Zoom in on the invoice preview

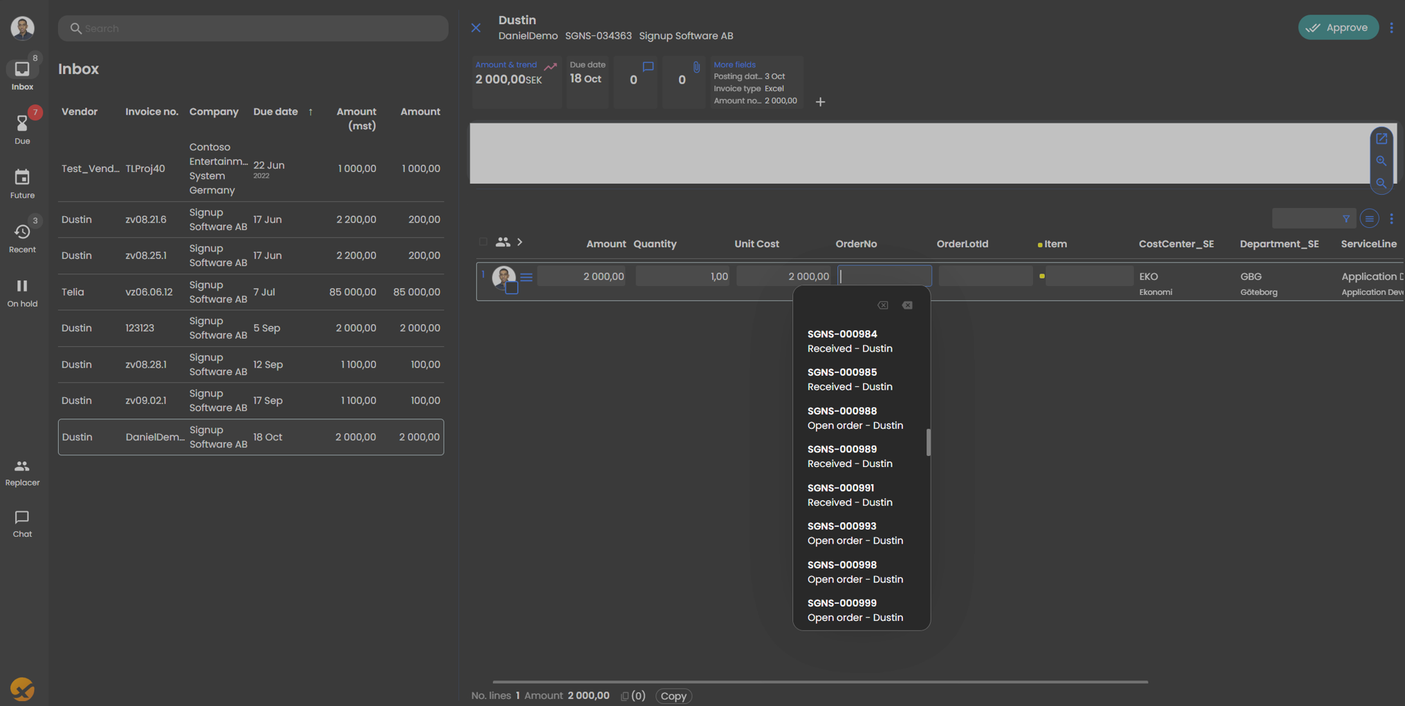tap(1381, 161)
